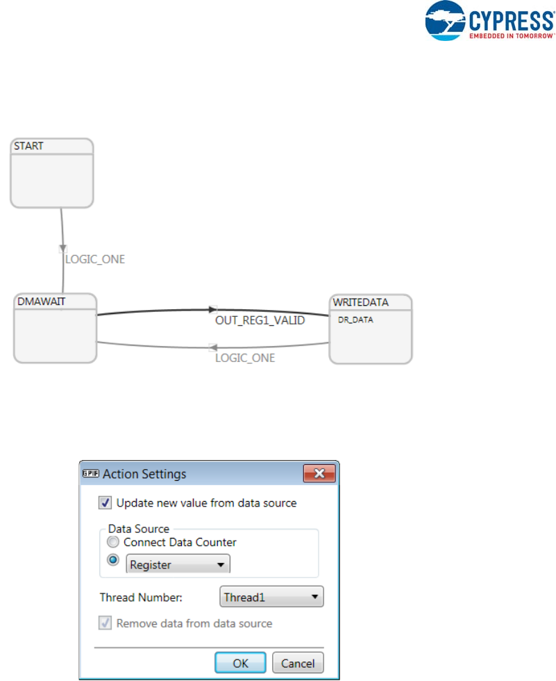
Task: Select the OUT_REG1_VALID transition label
Action: pyautogui.click(x=260, y=320)
